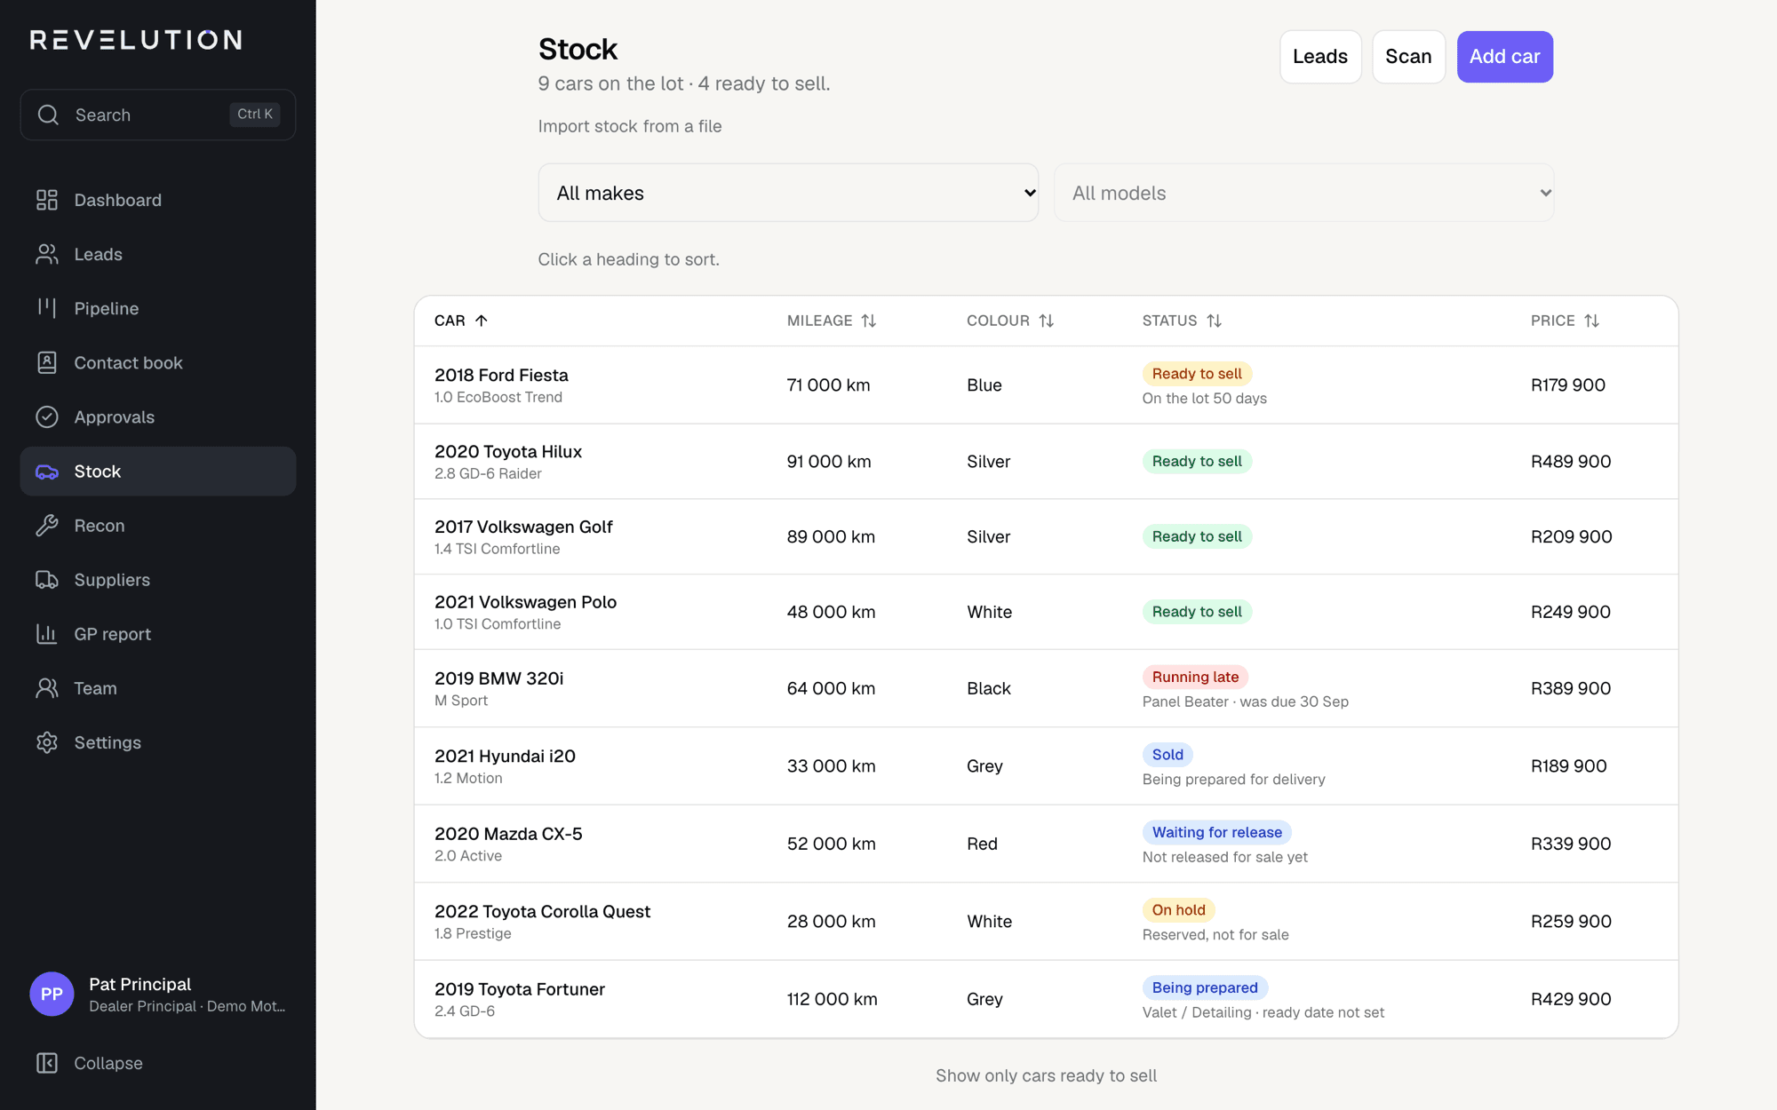The image size is (1777, 1110).
Task: Click the PP user avatar
Action: [x=52, y=995]
